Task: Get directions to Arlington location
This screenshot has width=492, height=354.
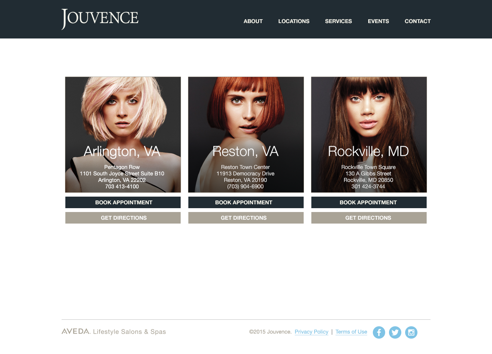Action: pyautogui.click(x=123, y=218)
